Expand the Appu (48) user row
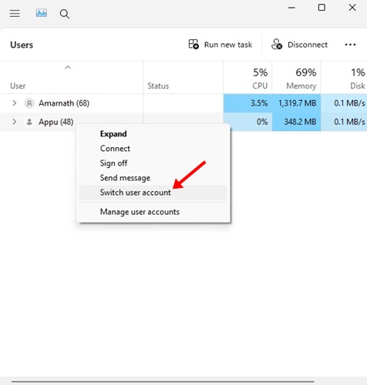Screen dimensions: 367x385 tap(15, 122)
